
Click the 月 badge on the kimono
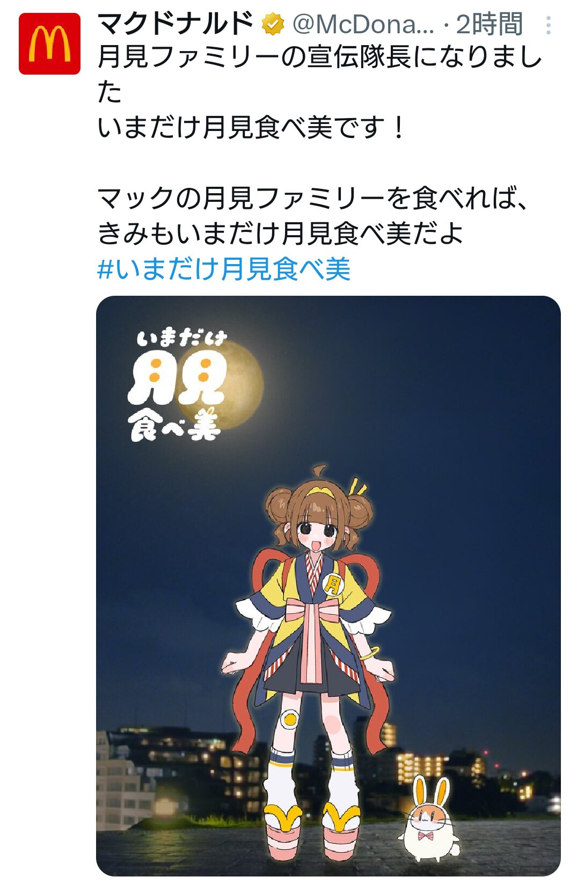(x=333, y=583)
